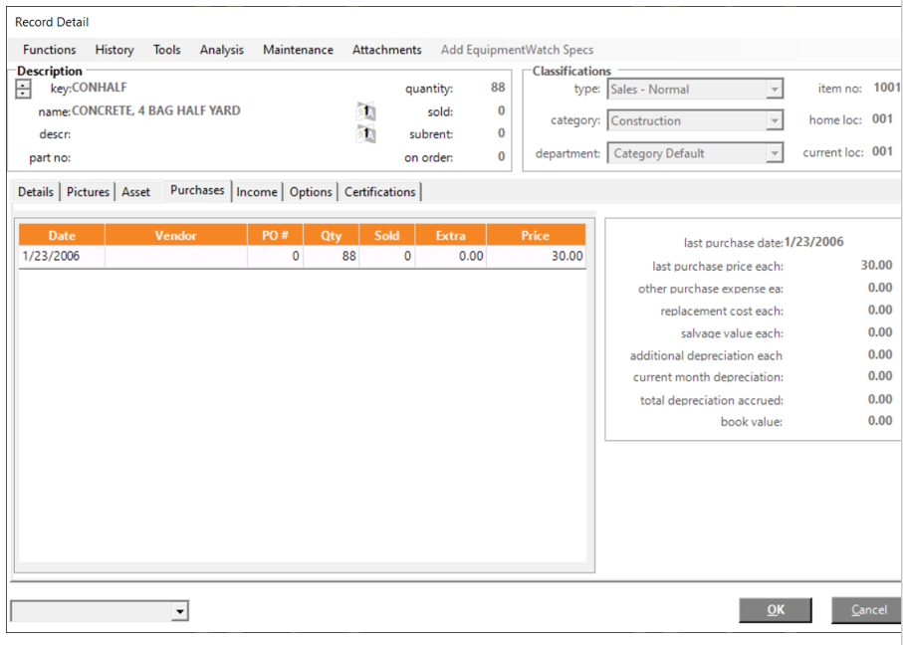This screenshot has width=903, height=645.
Task: Switch to the Pictures tab
Action: click(88, 192)
